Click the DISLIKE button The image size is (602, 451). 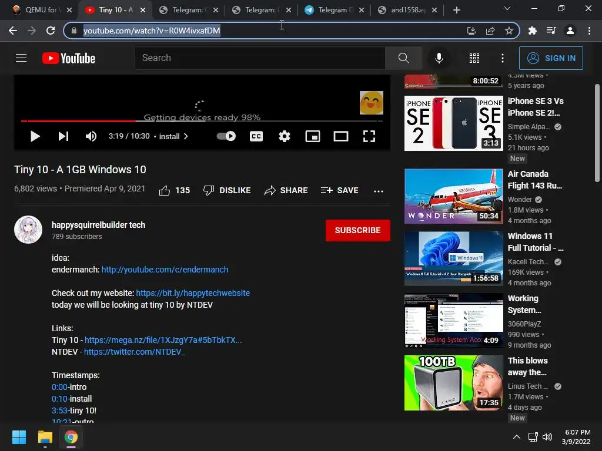click(x=227, y=190)
